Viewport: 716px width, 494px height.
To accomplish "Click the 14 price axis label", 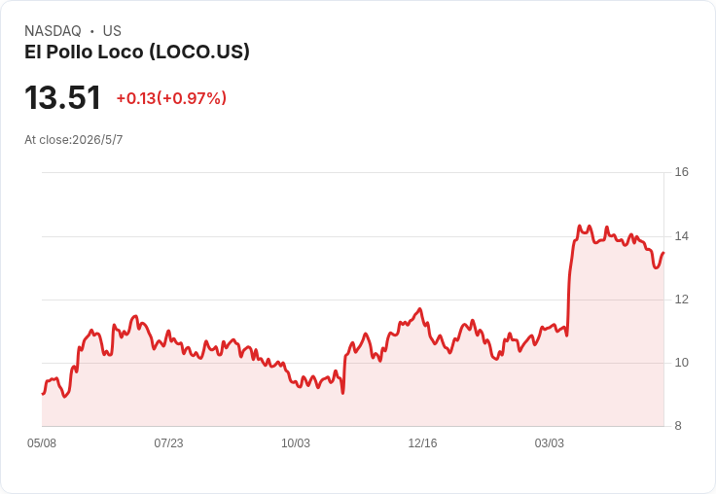I will (x=681, y=236).
